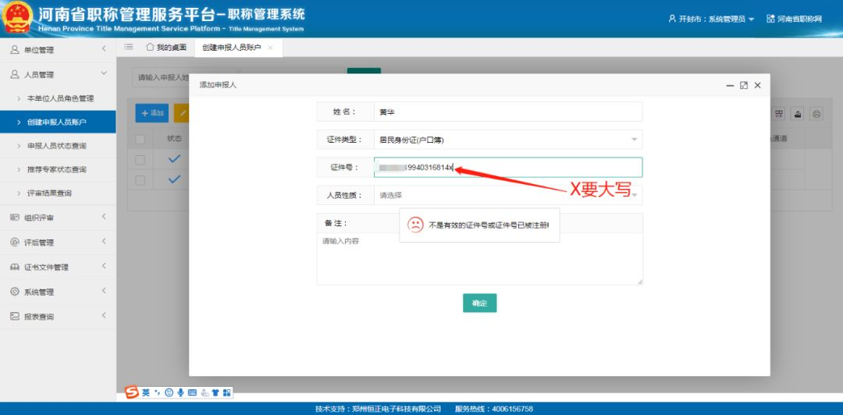Click the 证件号 input field

pyautogui.click(x=507, y=167)
